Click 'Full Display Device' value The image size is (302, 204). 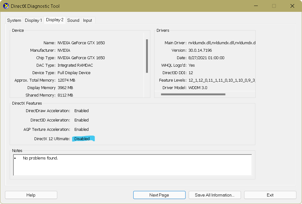[74, 73]
